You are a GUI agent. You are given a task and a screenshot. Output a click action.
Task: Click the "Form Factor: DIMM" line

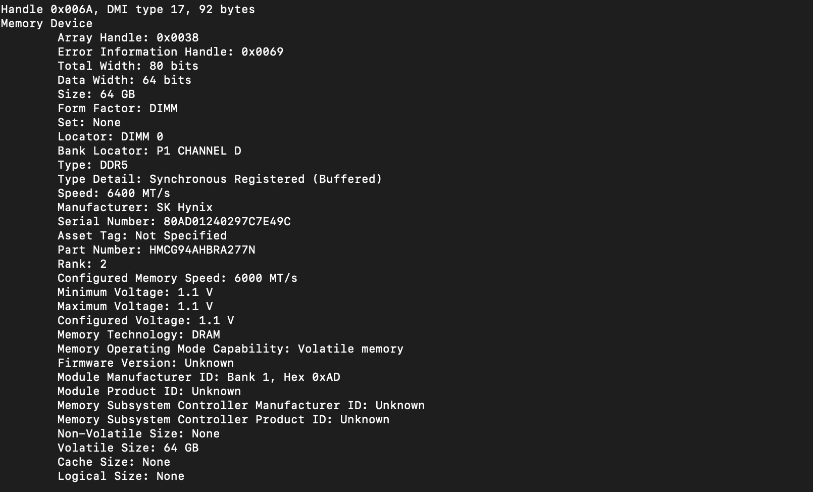117,109
